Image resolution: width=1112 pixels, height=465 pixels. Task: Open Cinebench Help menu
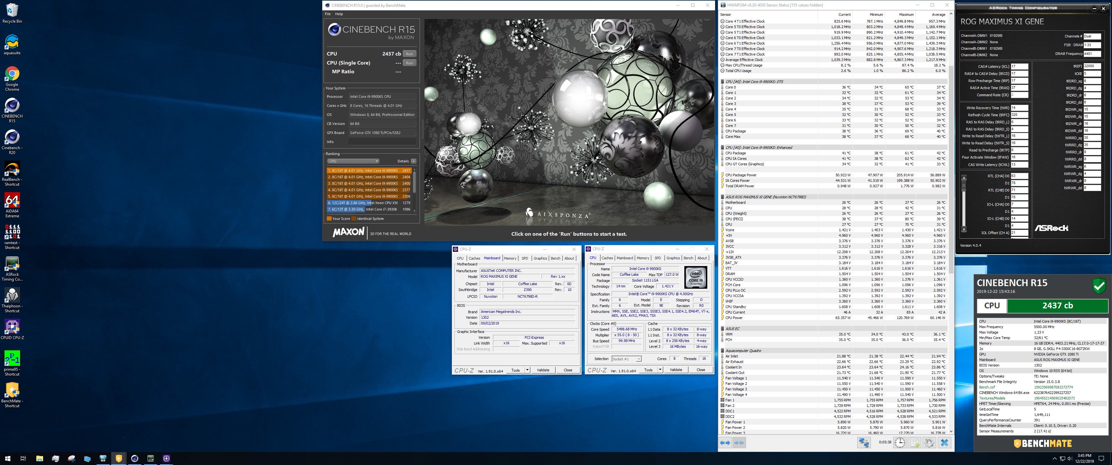pyautogui.click(x=339, y=14)
